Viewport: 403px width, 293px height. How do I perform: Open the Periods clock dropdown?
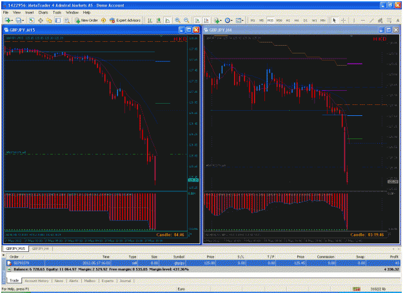[x=228, y=20]
